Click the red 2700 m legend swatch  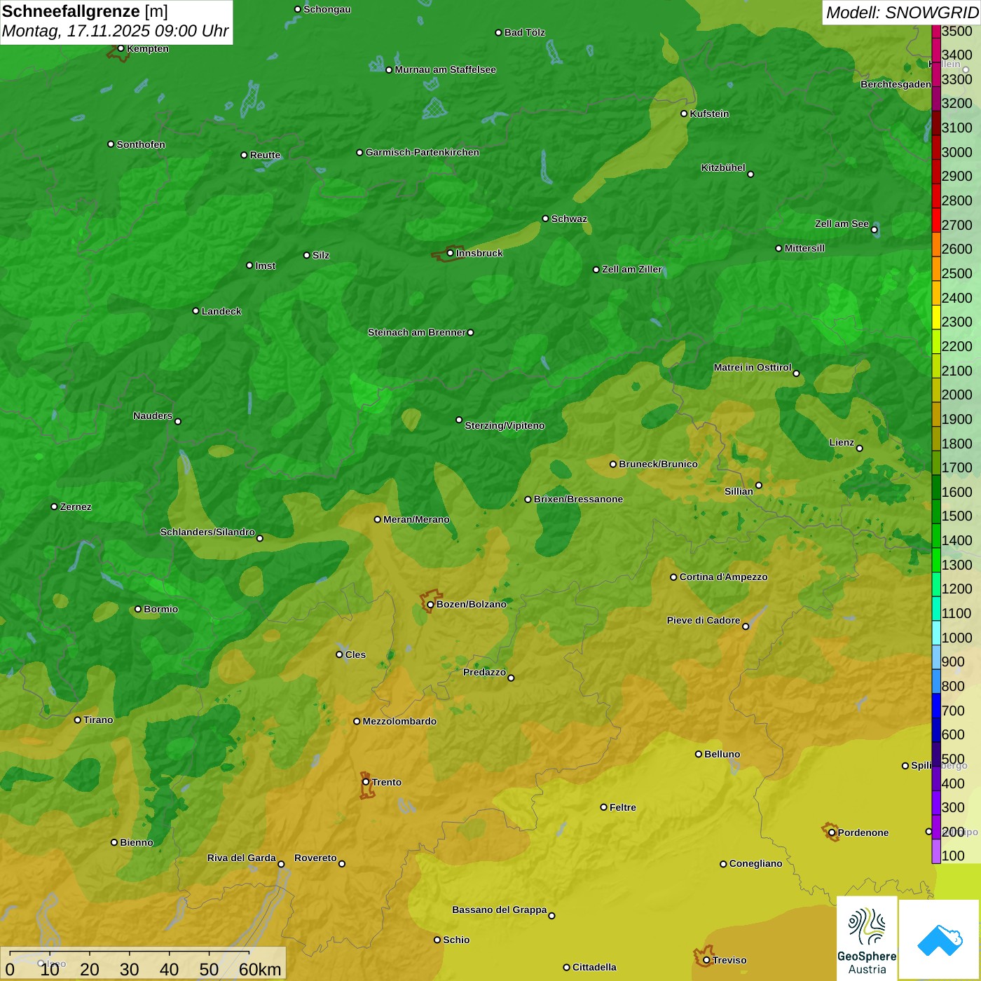(935, 220)
